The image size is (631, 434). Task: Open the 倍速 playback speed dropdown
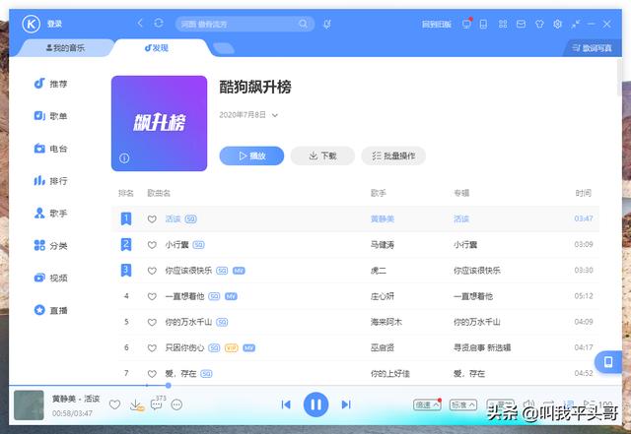pos(428,404)
